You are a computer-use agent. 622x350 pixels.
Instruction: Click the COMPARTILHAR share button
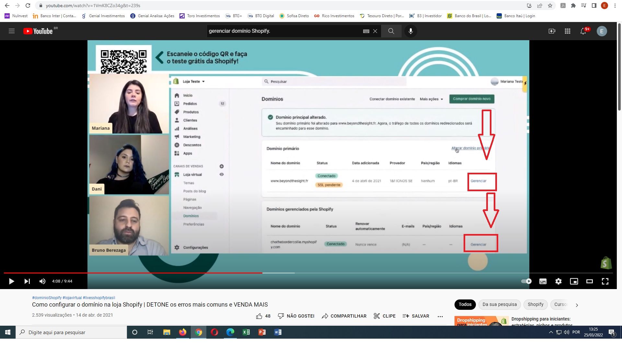pyautogui.click(x=344, y=316)
